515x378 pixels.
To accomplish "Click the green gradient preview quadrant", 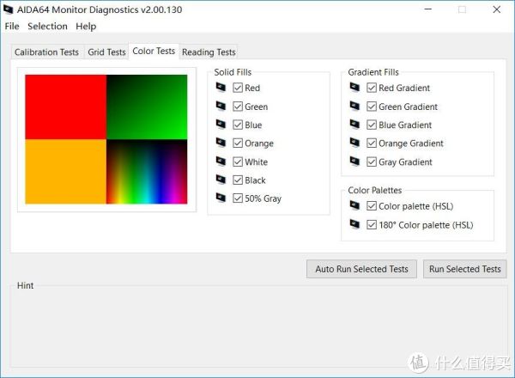I will tap(147, 107).
